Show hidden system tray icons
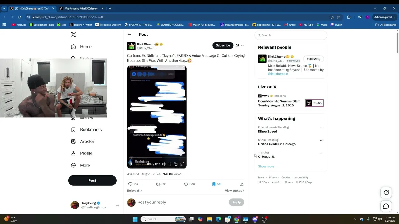This screenshot has height=224, width=399. point(355,219)
